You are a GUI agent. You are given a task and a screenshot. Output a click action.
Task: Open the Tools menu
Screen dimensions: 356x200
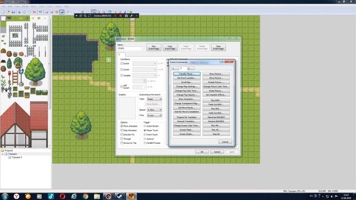(x=50, y=6)
